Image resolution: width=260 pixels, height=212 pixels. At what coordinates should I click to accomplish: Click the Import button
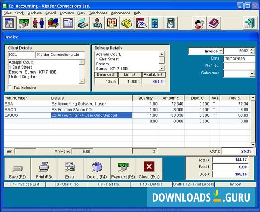236,184
